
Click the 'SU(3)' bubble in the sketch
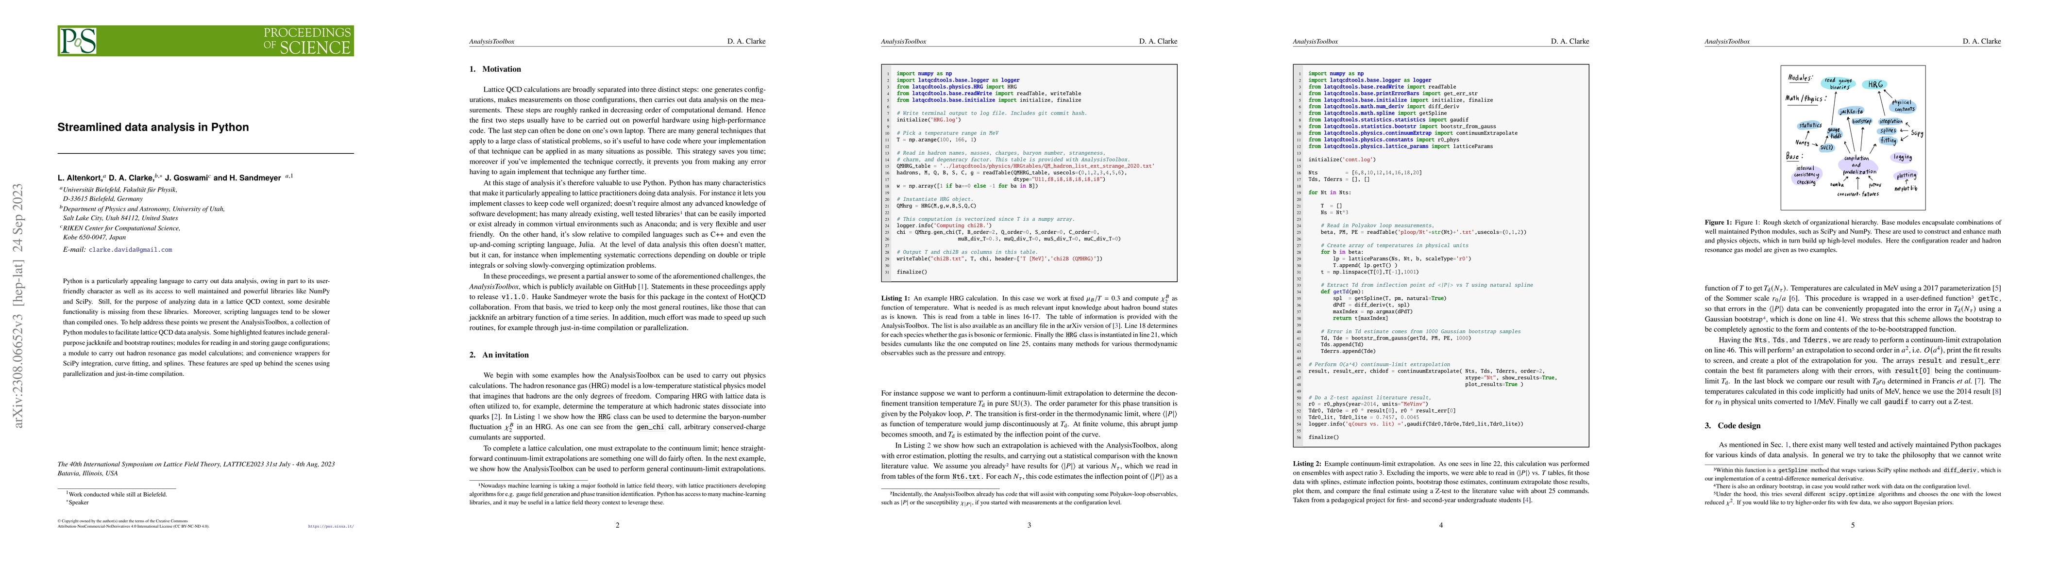(x=1827, y=148)
